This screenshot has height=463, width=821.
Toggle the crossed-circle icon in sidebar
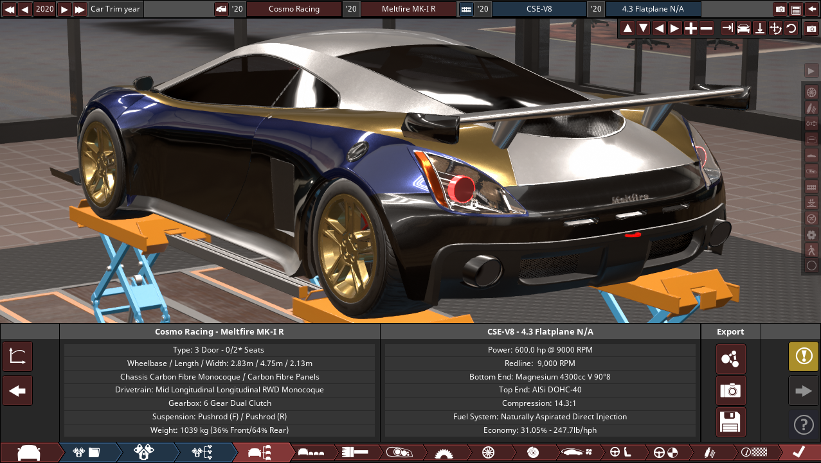[x=811, y=218]
